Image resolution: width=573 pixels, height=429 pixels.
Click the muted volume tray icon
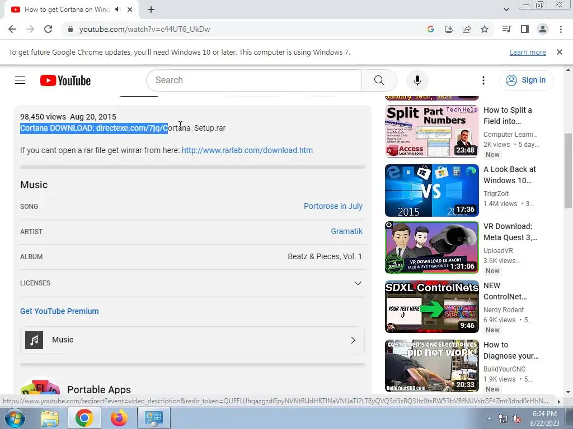coord(516,419)
